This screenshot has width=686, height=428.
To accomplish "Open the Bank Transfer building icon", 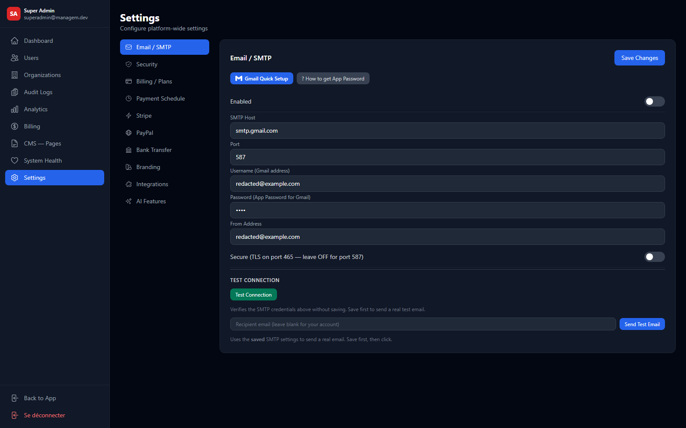I will (x=129, y=150).
